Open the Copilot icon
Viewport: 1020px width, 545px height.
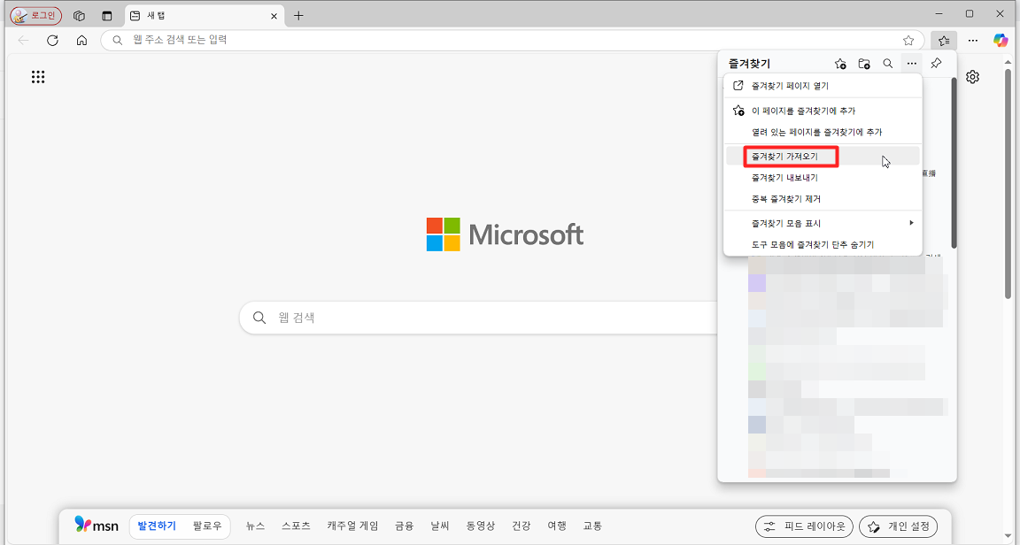[1001, 41]
